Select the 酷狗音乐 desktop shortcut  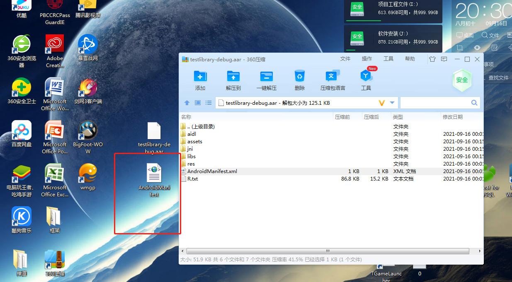point(22,220)
